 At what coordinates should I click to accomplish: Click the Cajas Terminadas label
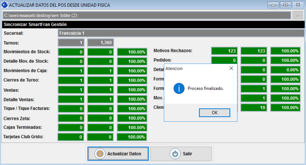point(23,127)
